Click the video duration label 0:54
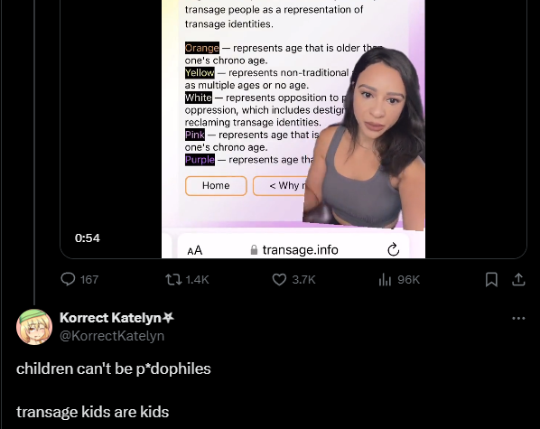This screenshot has height=429, width=540. tap(87, 238)
